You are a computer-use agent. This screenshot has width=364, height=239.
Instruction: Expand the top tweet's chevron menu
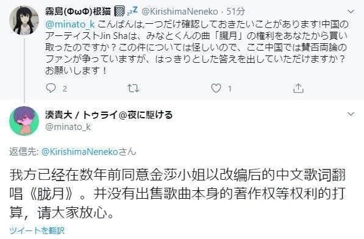click(x=351, y=12)
